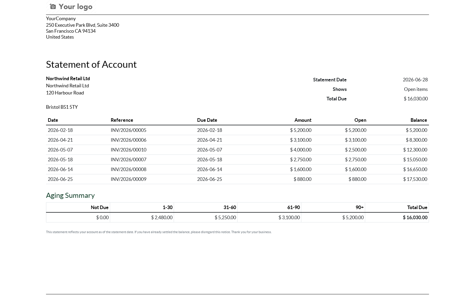
Task: Click '250 Executive Park Blvd, Suite 3400' address
Action: [x=83, y=25]
